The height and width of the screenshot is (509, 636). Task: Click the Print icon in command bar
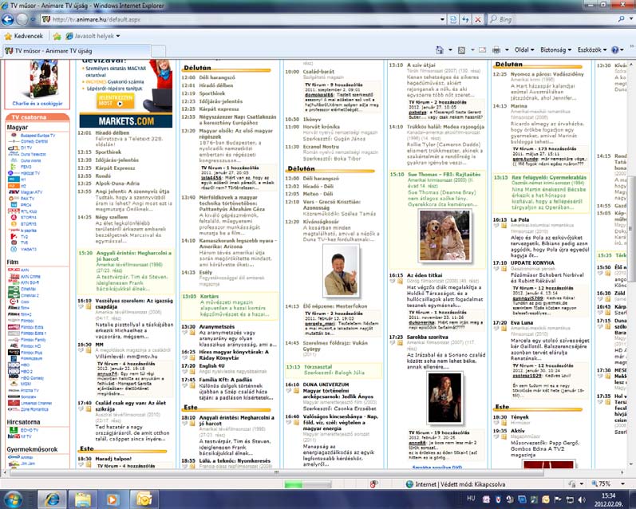point(496,50)
